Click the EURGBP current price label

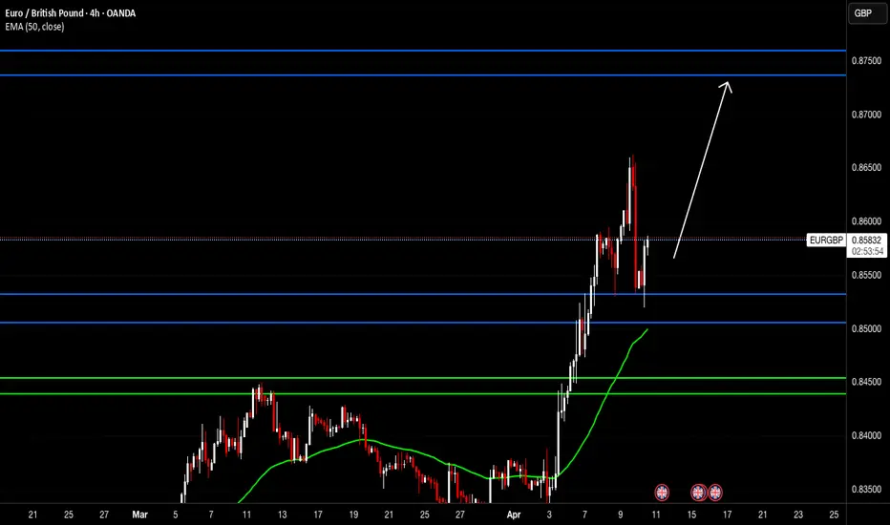coord(826,241)
